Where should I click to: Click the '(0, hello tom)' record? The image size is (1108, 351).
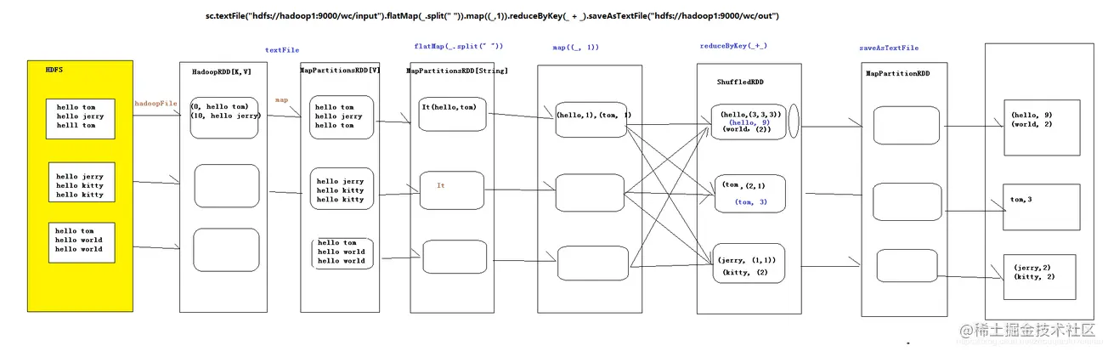[x=220, y=106]
